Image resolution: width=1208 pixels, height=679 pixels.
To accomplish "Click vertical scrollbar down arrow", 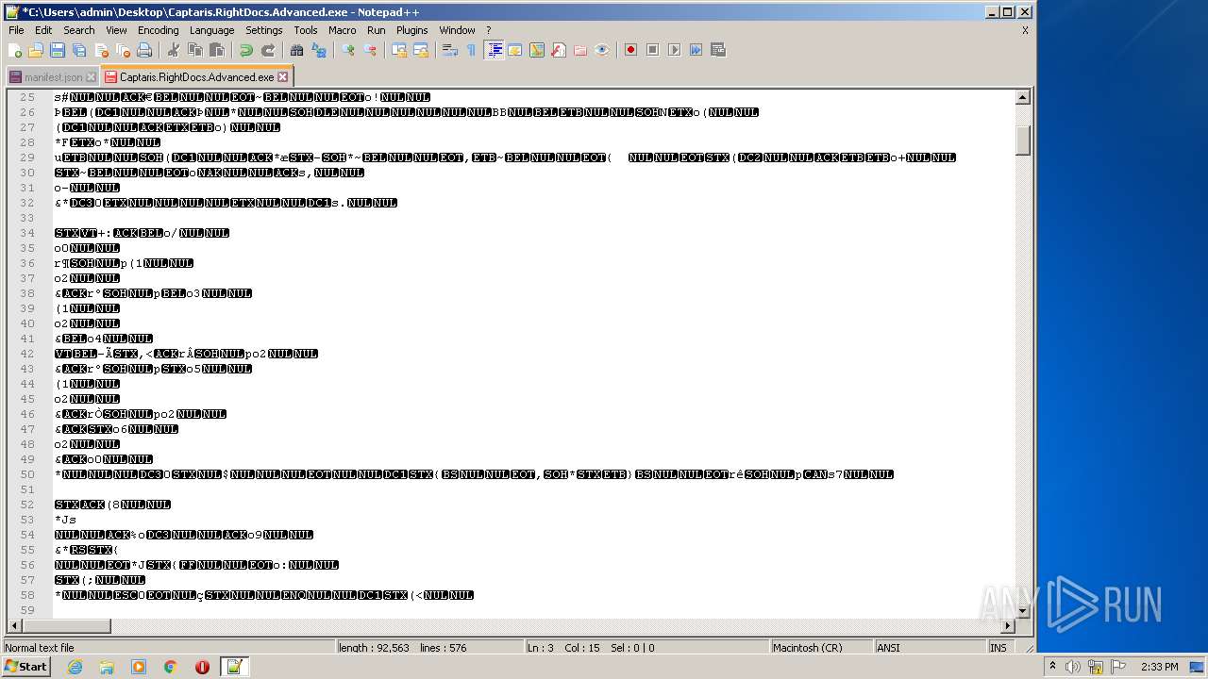I will click(1023, 611).
